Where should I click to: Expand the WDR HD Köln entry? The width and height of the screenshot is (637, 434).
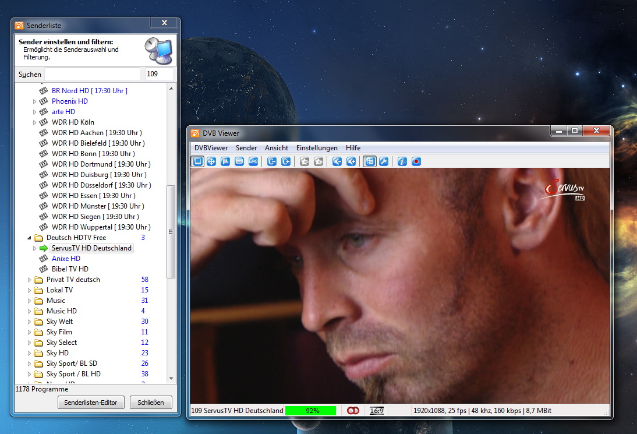(34, 122)
